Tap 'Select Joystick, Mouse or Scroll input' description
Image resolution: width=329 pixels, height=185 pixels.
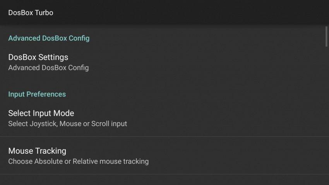[68, 123]
